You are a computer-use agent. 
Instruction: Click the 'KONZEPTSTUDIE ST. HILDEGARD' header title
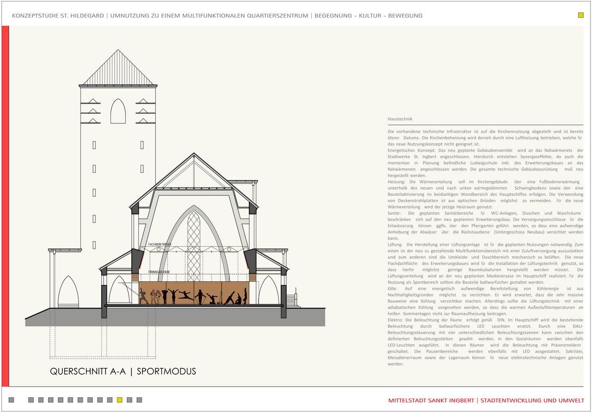(57, 16)
